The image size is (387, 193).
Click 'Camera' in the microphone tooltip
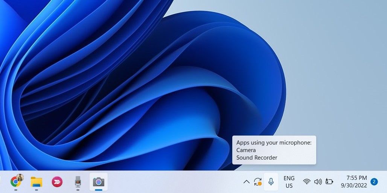pos(246,150)
